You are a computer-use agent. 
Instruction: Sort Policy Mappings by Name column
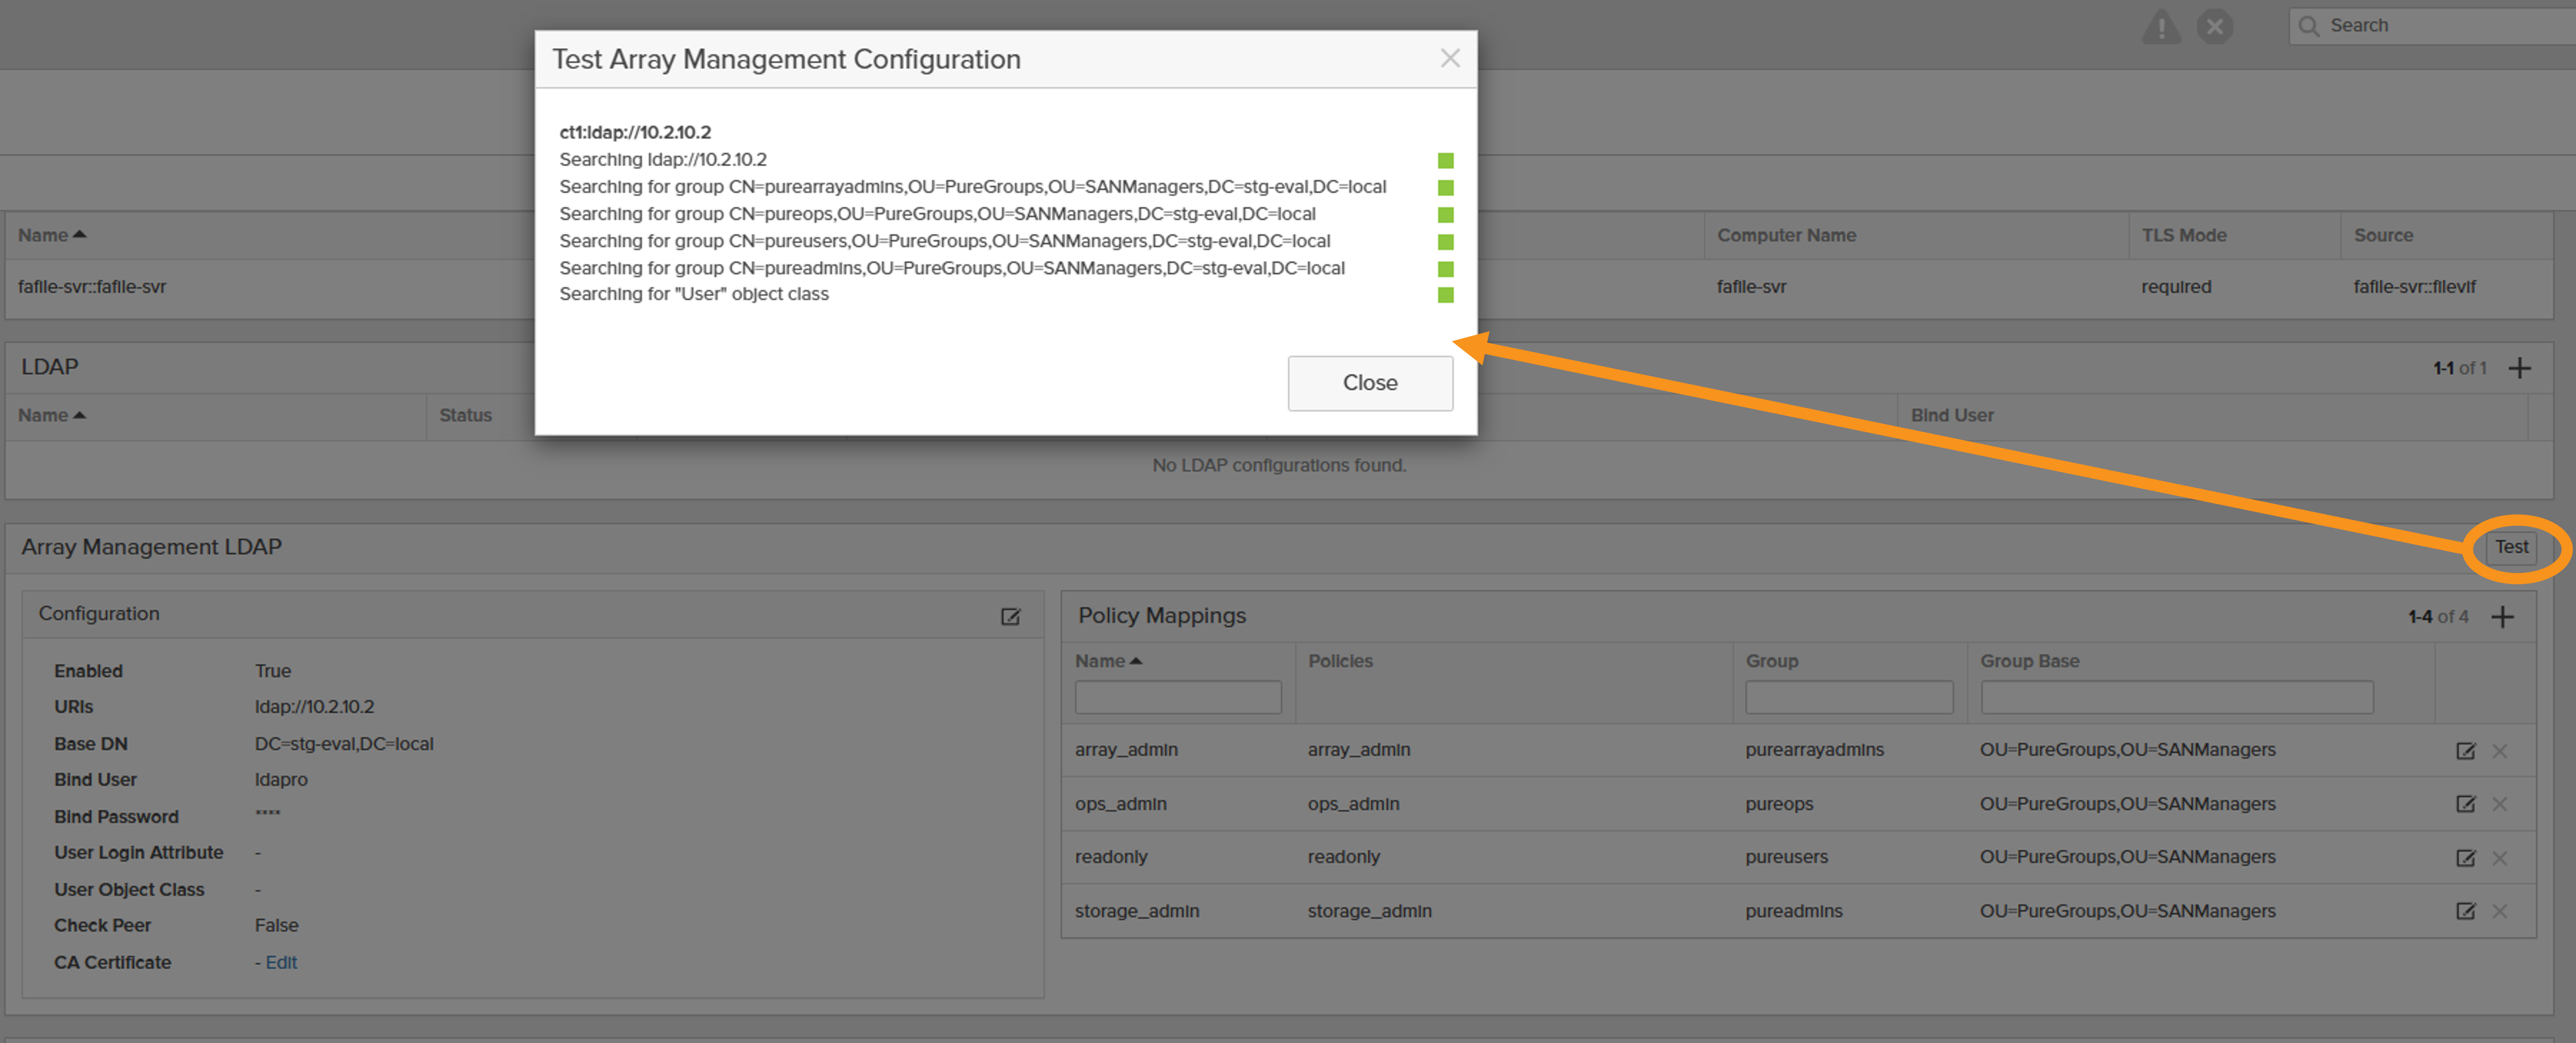[1108, 661]
